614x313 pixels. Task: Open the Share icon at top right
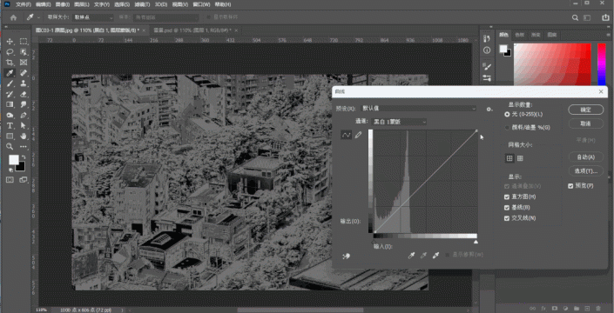point(605,17)
